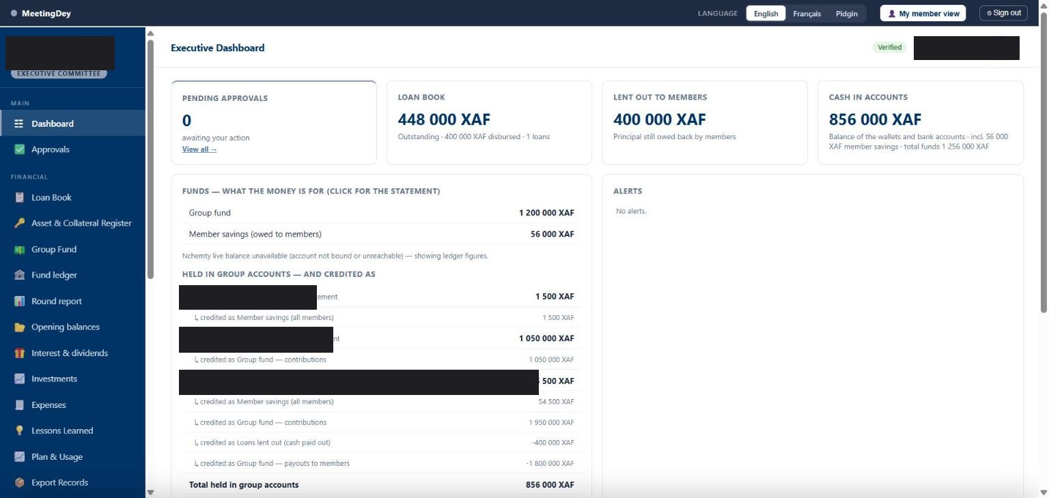
Task: Click the Lessons Learned light bulb icon
Action: [19, 430]
